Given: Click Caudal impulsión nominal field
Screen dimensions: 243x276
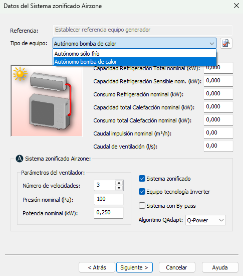Looking at the screenshot, I should point(218,133).
